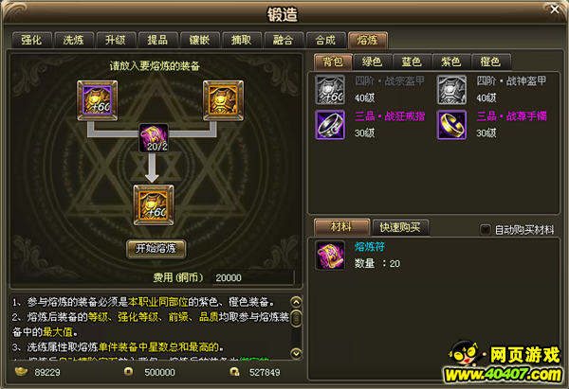Click the orange armor in right smelting slot
Image resolution: width=569 pixels, height=389 pixels.
(223, 100)
